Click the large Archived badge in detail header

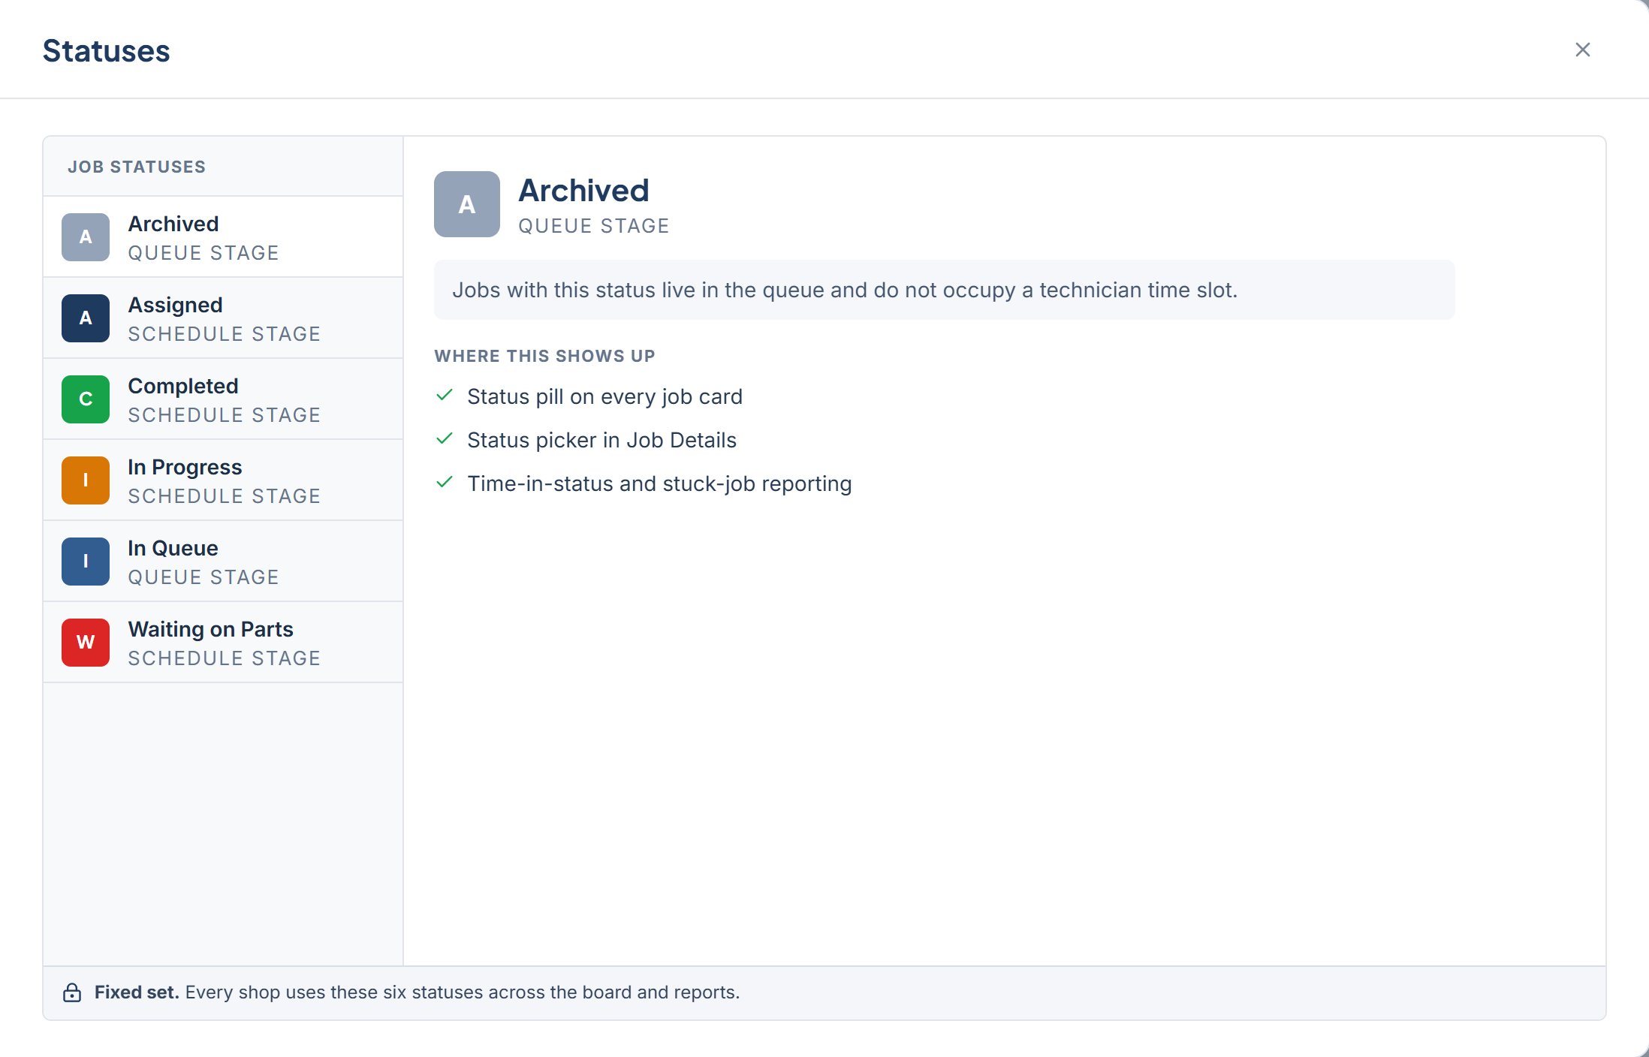pyautogui.click(x=467, y=204)
